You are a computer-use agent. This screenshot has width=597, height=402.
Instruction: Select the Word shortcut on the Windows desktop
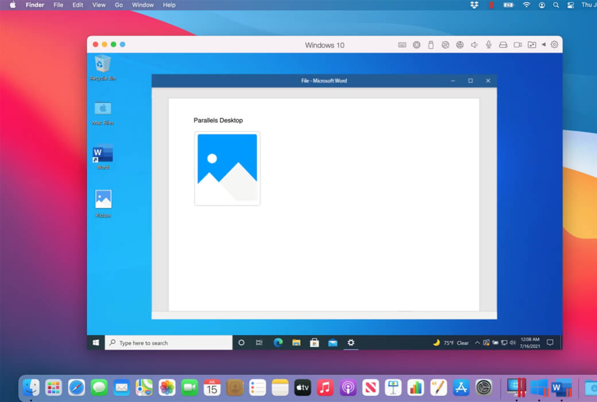[x=103, y=157]
